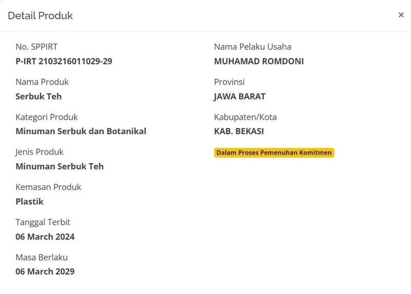Screen dimensions: 411x294
Task: Click the Detail Produk dialog title
Action: (40, 16)
